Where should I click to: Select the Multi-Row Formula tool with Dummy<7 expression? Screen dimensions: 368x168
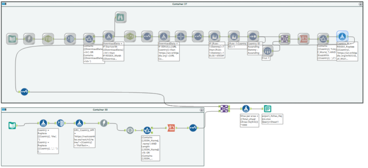pyautogui.click(x=214, y=36)
